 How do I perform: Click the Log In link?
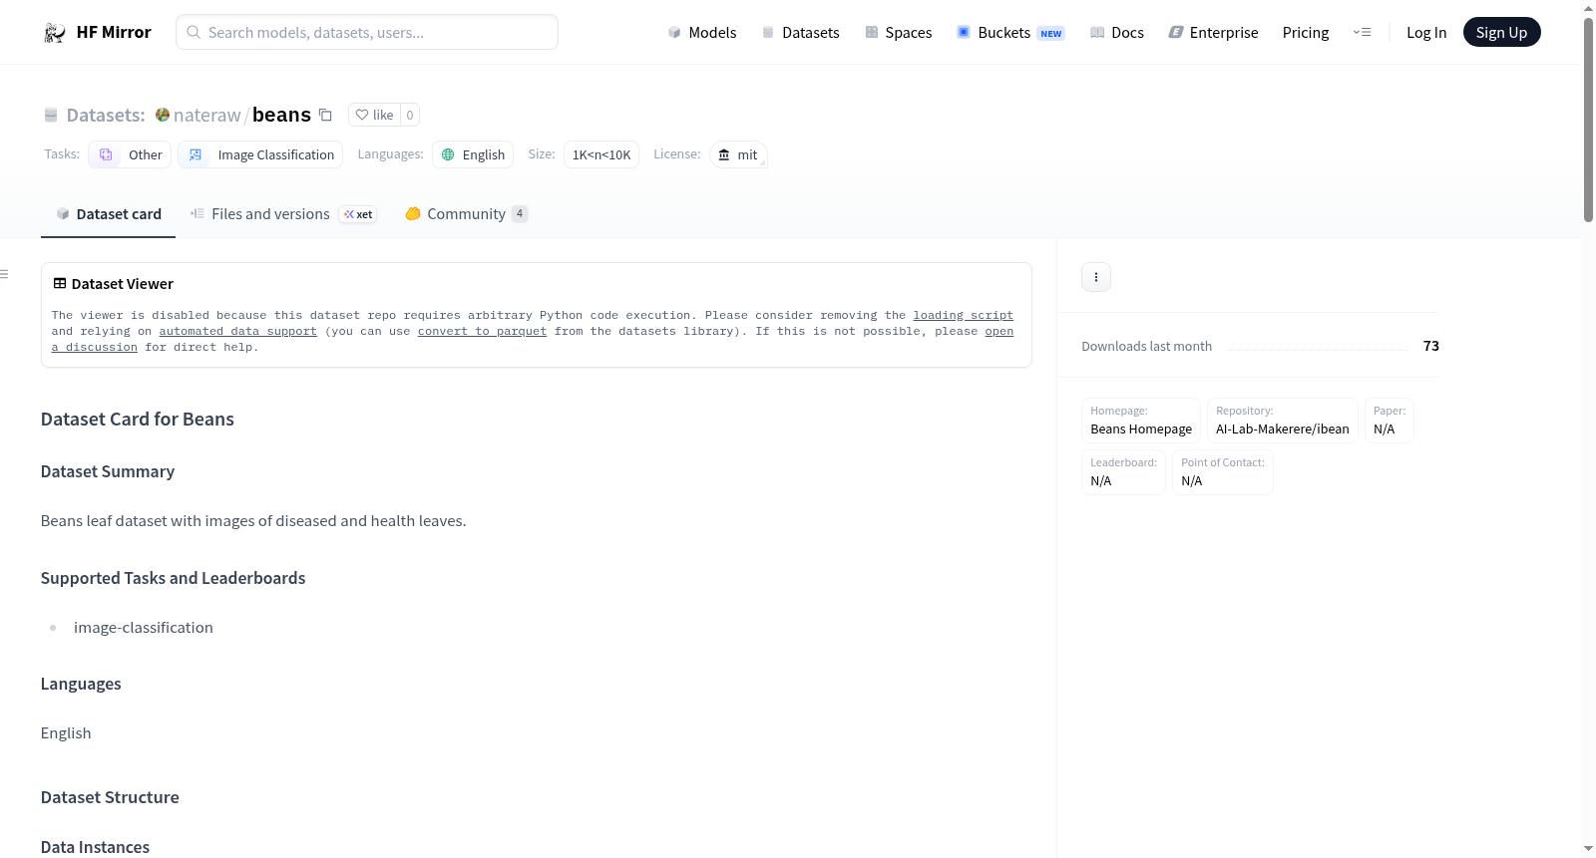(1426, 32)
